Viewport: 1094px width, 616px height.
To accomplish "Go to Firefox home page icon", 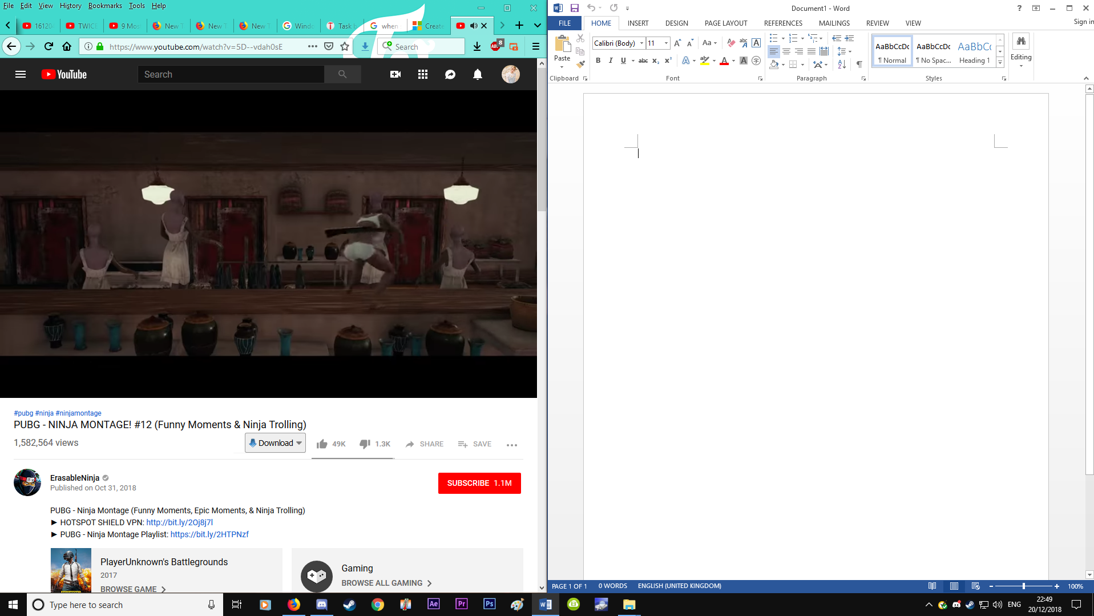I will coord(67,46).
